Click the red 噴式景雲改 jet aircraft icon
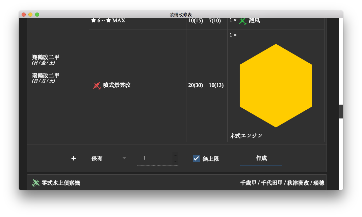The width and height of the screenshot is (362, 217). (x=97, y=85)
